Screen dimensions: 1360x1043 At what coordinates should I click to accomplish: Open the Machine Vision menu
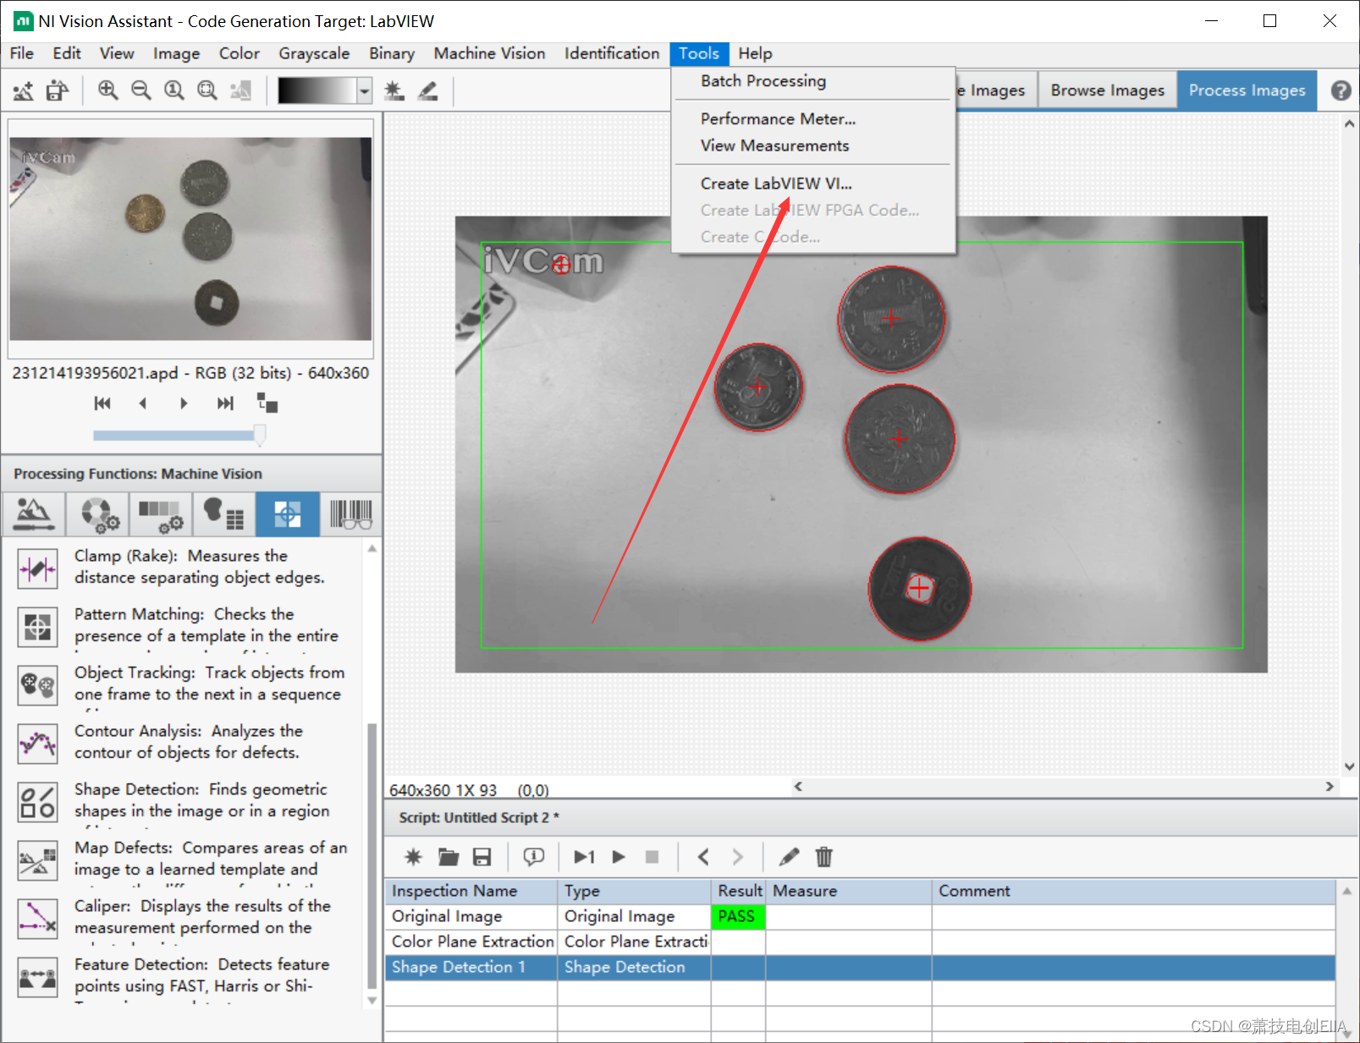click(x=489, y=53)
